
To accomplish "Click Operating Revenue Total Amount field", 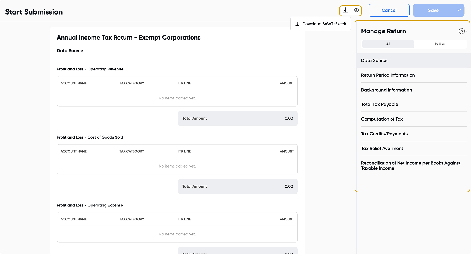I will (x=237, y=118).
